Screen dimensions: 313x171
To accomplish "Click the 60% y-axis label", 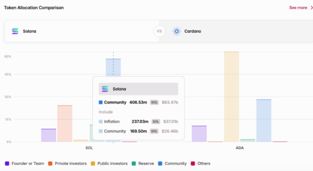I will pos(8,56).
